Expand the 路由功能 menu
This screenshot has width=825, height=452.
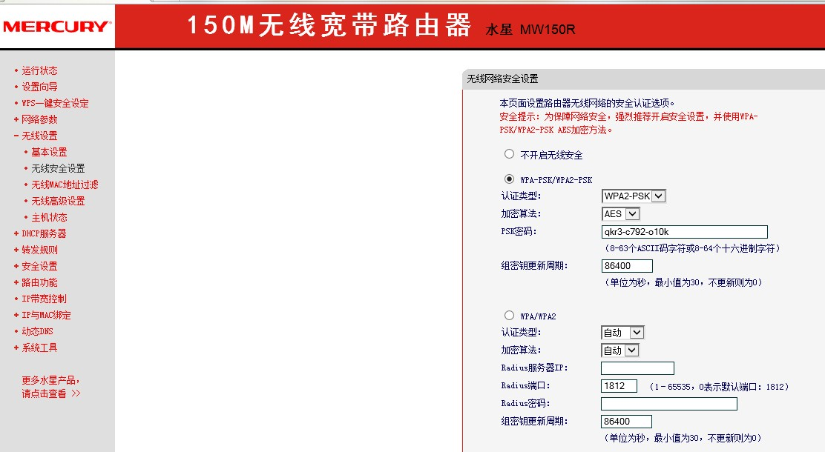(39, 282)
